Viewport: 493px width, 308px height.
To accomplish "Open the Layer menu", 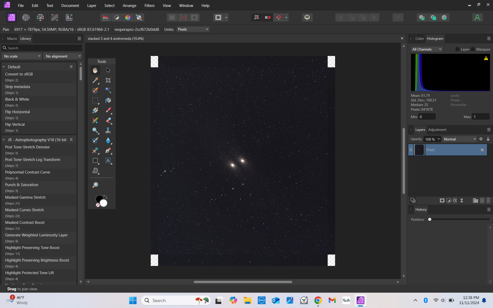I will tap(92, 5).
